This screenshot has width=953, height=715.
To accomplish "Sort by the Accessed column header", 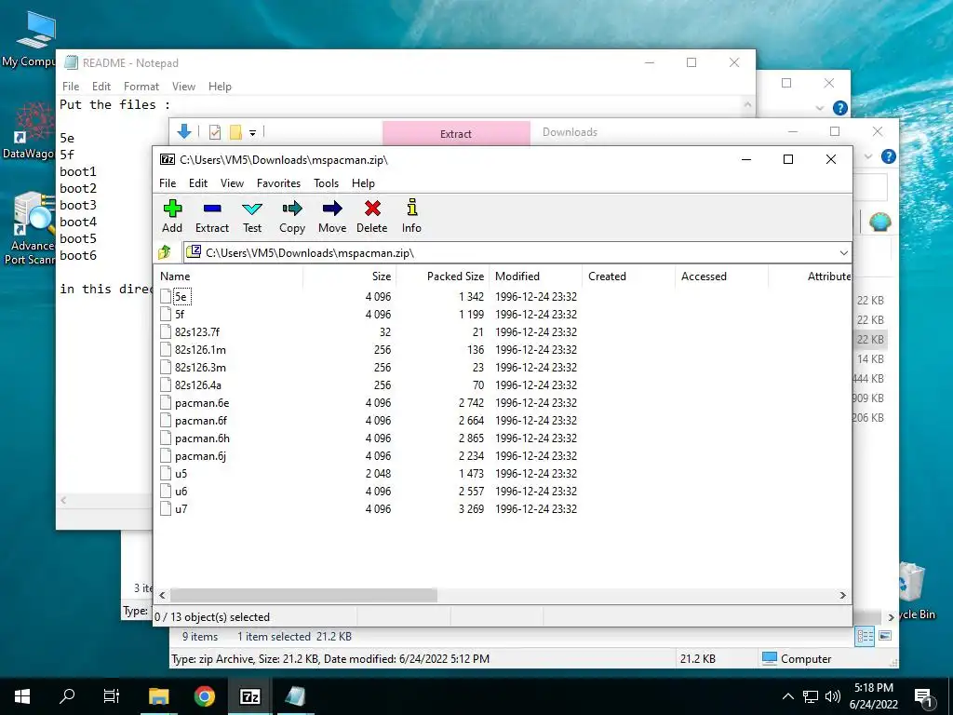I will click(x=722, y=276).
